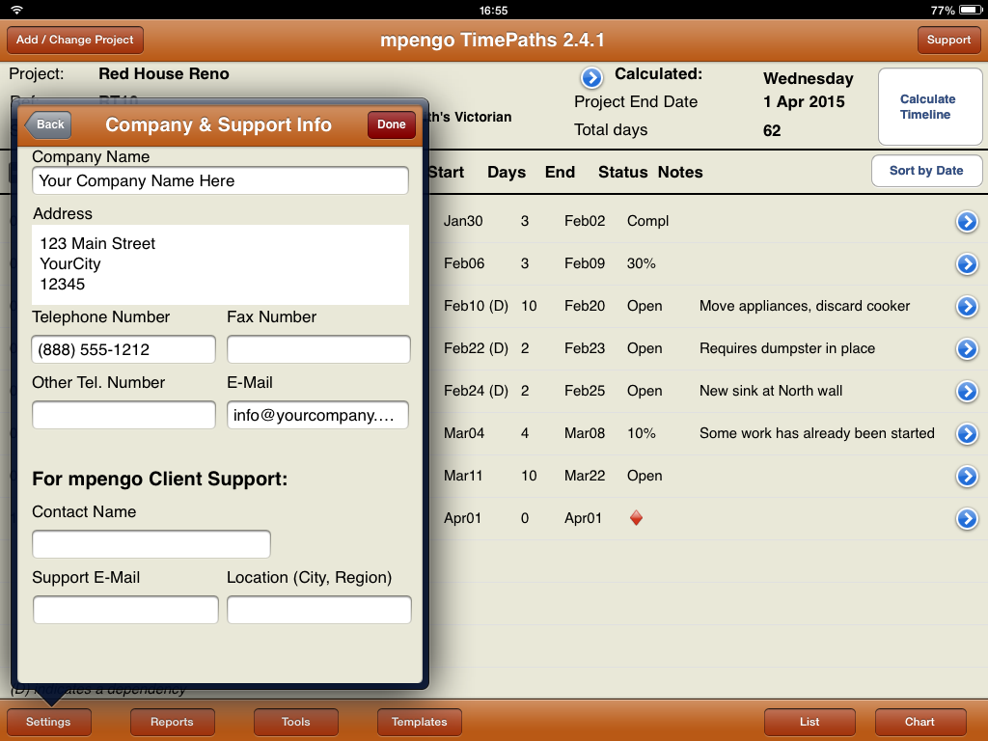Click the red milestone diamond marker

[636, 519]
